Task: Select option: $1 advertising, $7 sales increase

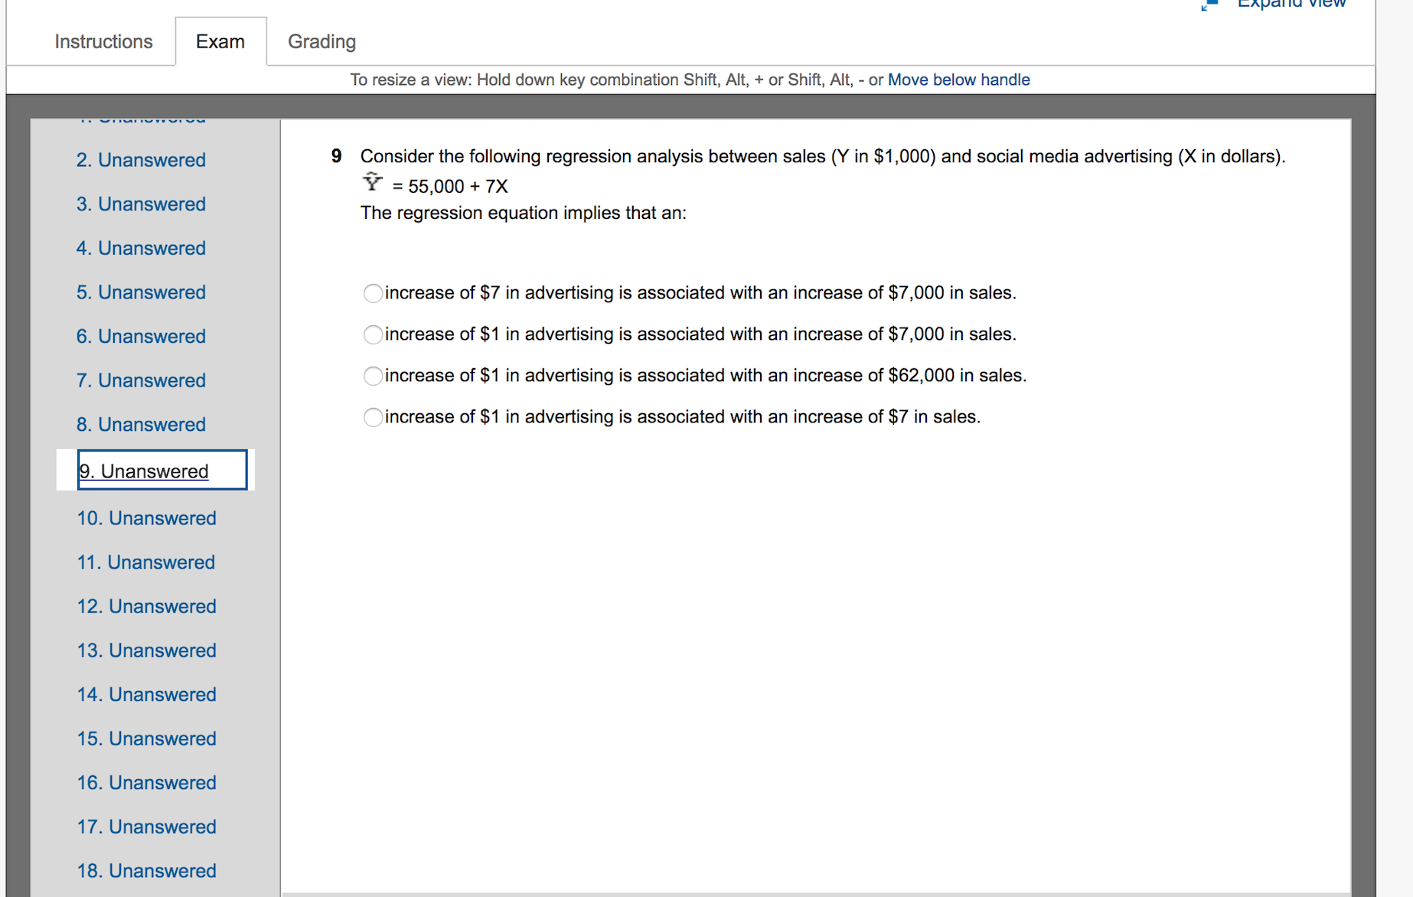Action: point(373,417)
